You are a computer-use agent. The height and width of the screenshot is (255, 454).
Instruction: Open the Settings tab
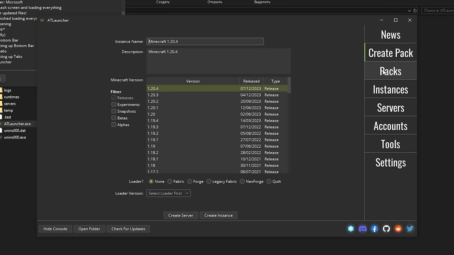pyautogui.click(x=390, y=162)
